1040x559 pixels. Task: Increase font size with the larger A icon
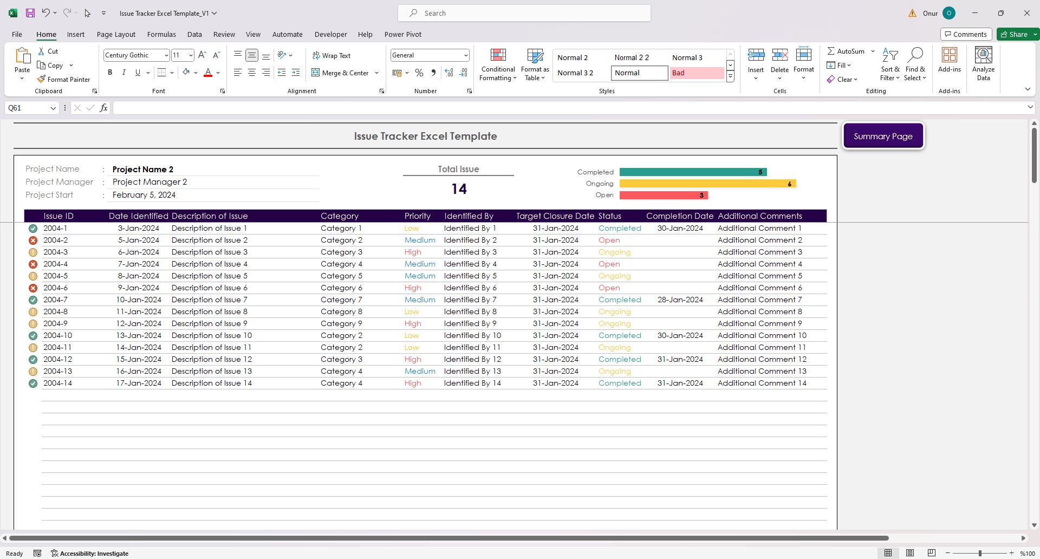202,55
